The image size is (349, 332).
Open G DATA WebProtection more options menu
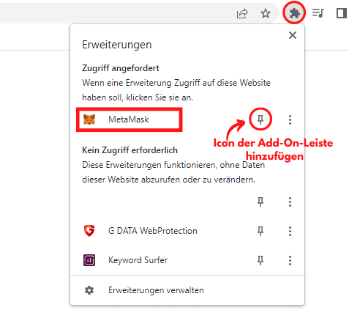pos(290,231)
